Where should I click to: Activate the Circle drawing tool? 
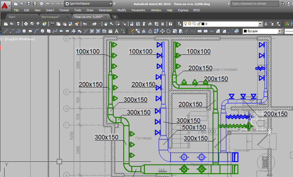[42, 31]
